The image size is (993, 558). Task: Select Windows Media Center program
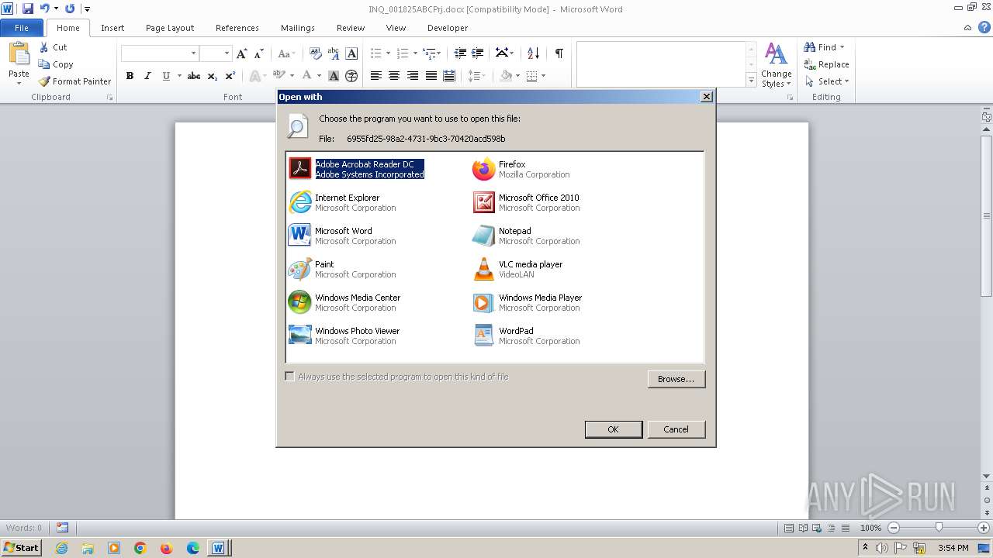(344, 302)
